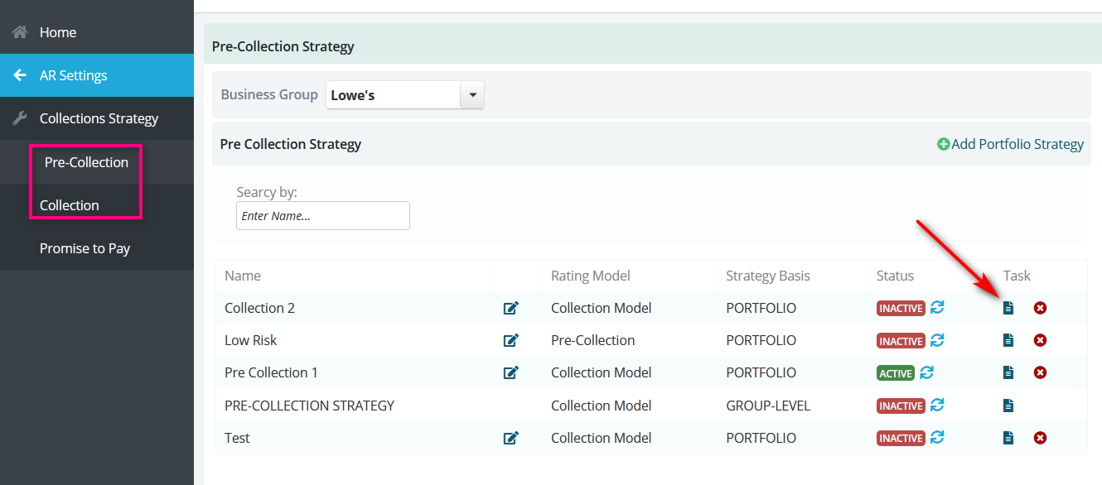
Task: Open edit icon for Low Risk
Action: pyautogui.click(x=511, y=340)
